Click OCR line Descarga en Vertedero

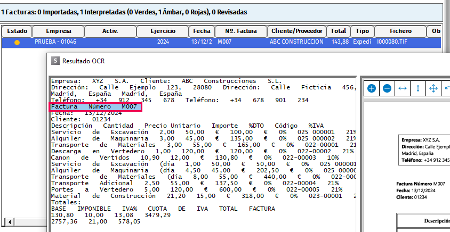202,152
